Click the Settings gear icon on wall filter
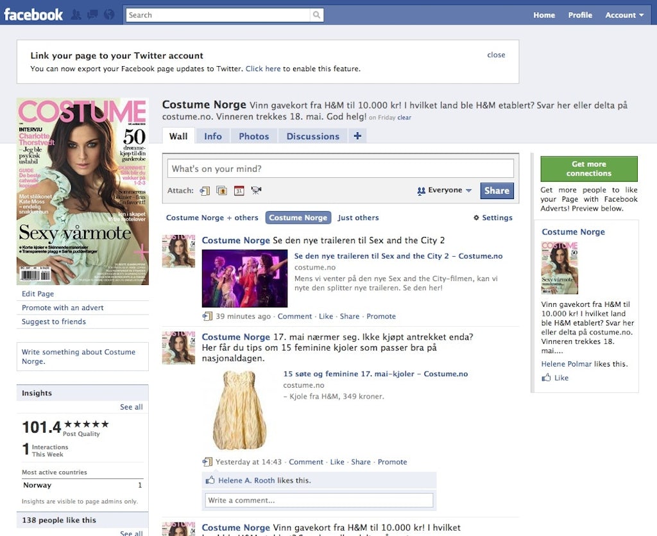This screenshot has width=657, height=536. coord(476,218)
